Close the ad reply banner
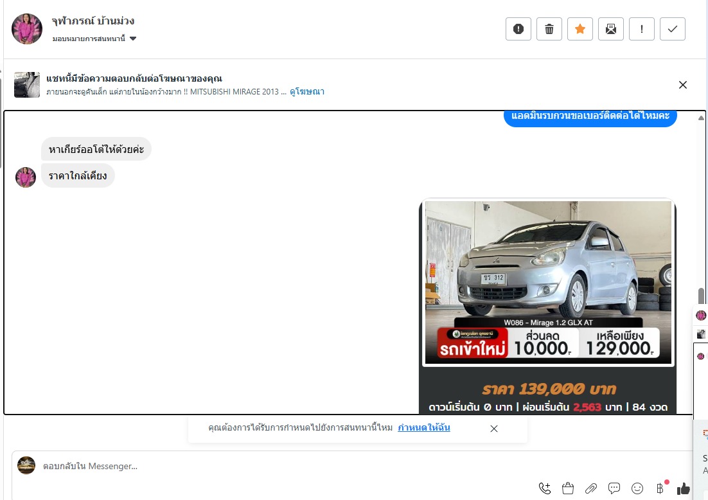The width and height of the screenshot is (708, 500). click(683, 85)
